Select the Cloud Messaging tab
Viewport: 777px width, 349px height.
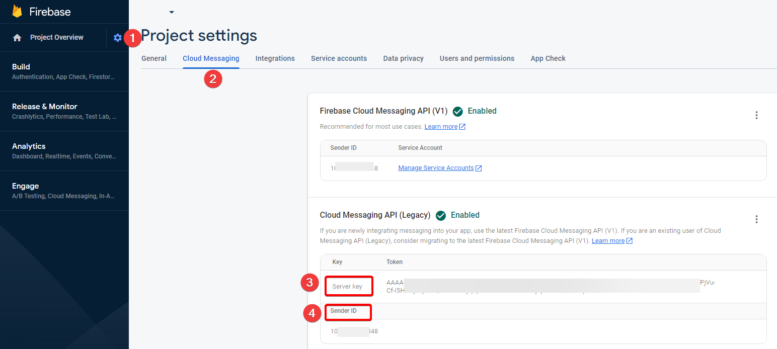coord(211,58)
